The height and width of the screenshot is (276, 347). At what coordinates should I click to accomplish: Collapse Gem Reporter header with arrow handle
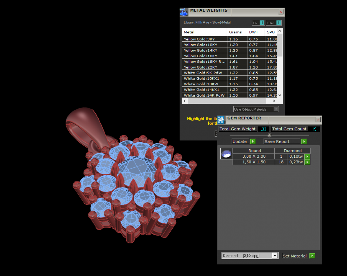coord(269,135)
